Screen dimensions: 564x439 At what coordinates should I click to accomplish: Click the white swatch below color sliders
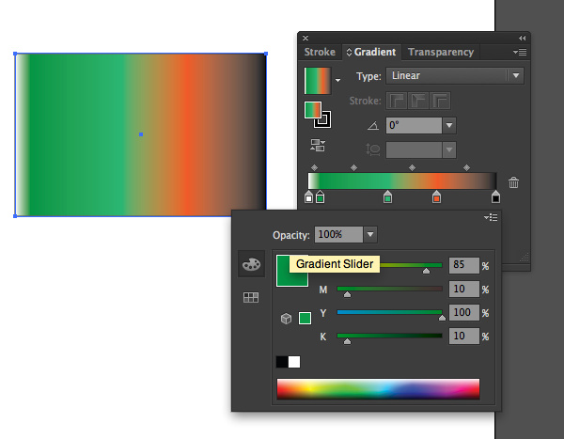pos(294,362)
